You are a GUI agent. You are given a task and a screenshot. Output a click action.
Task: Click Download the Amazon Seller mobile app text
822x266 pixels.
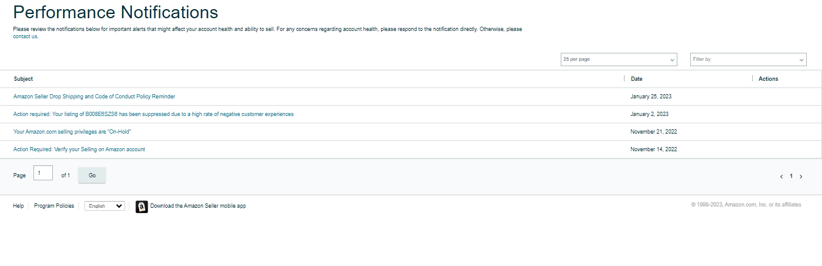click(198, 206)
